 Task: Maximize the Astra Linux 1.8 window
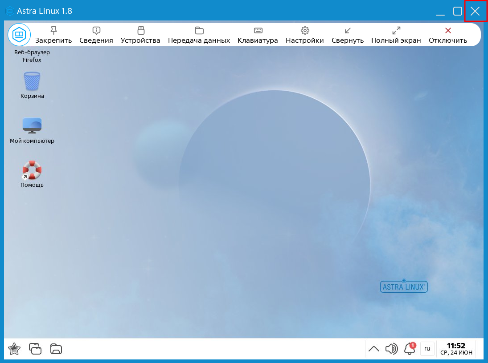click(x=458, y=11)
